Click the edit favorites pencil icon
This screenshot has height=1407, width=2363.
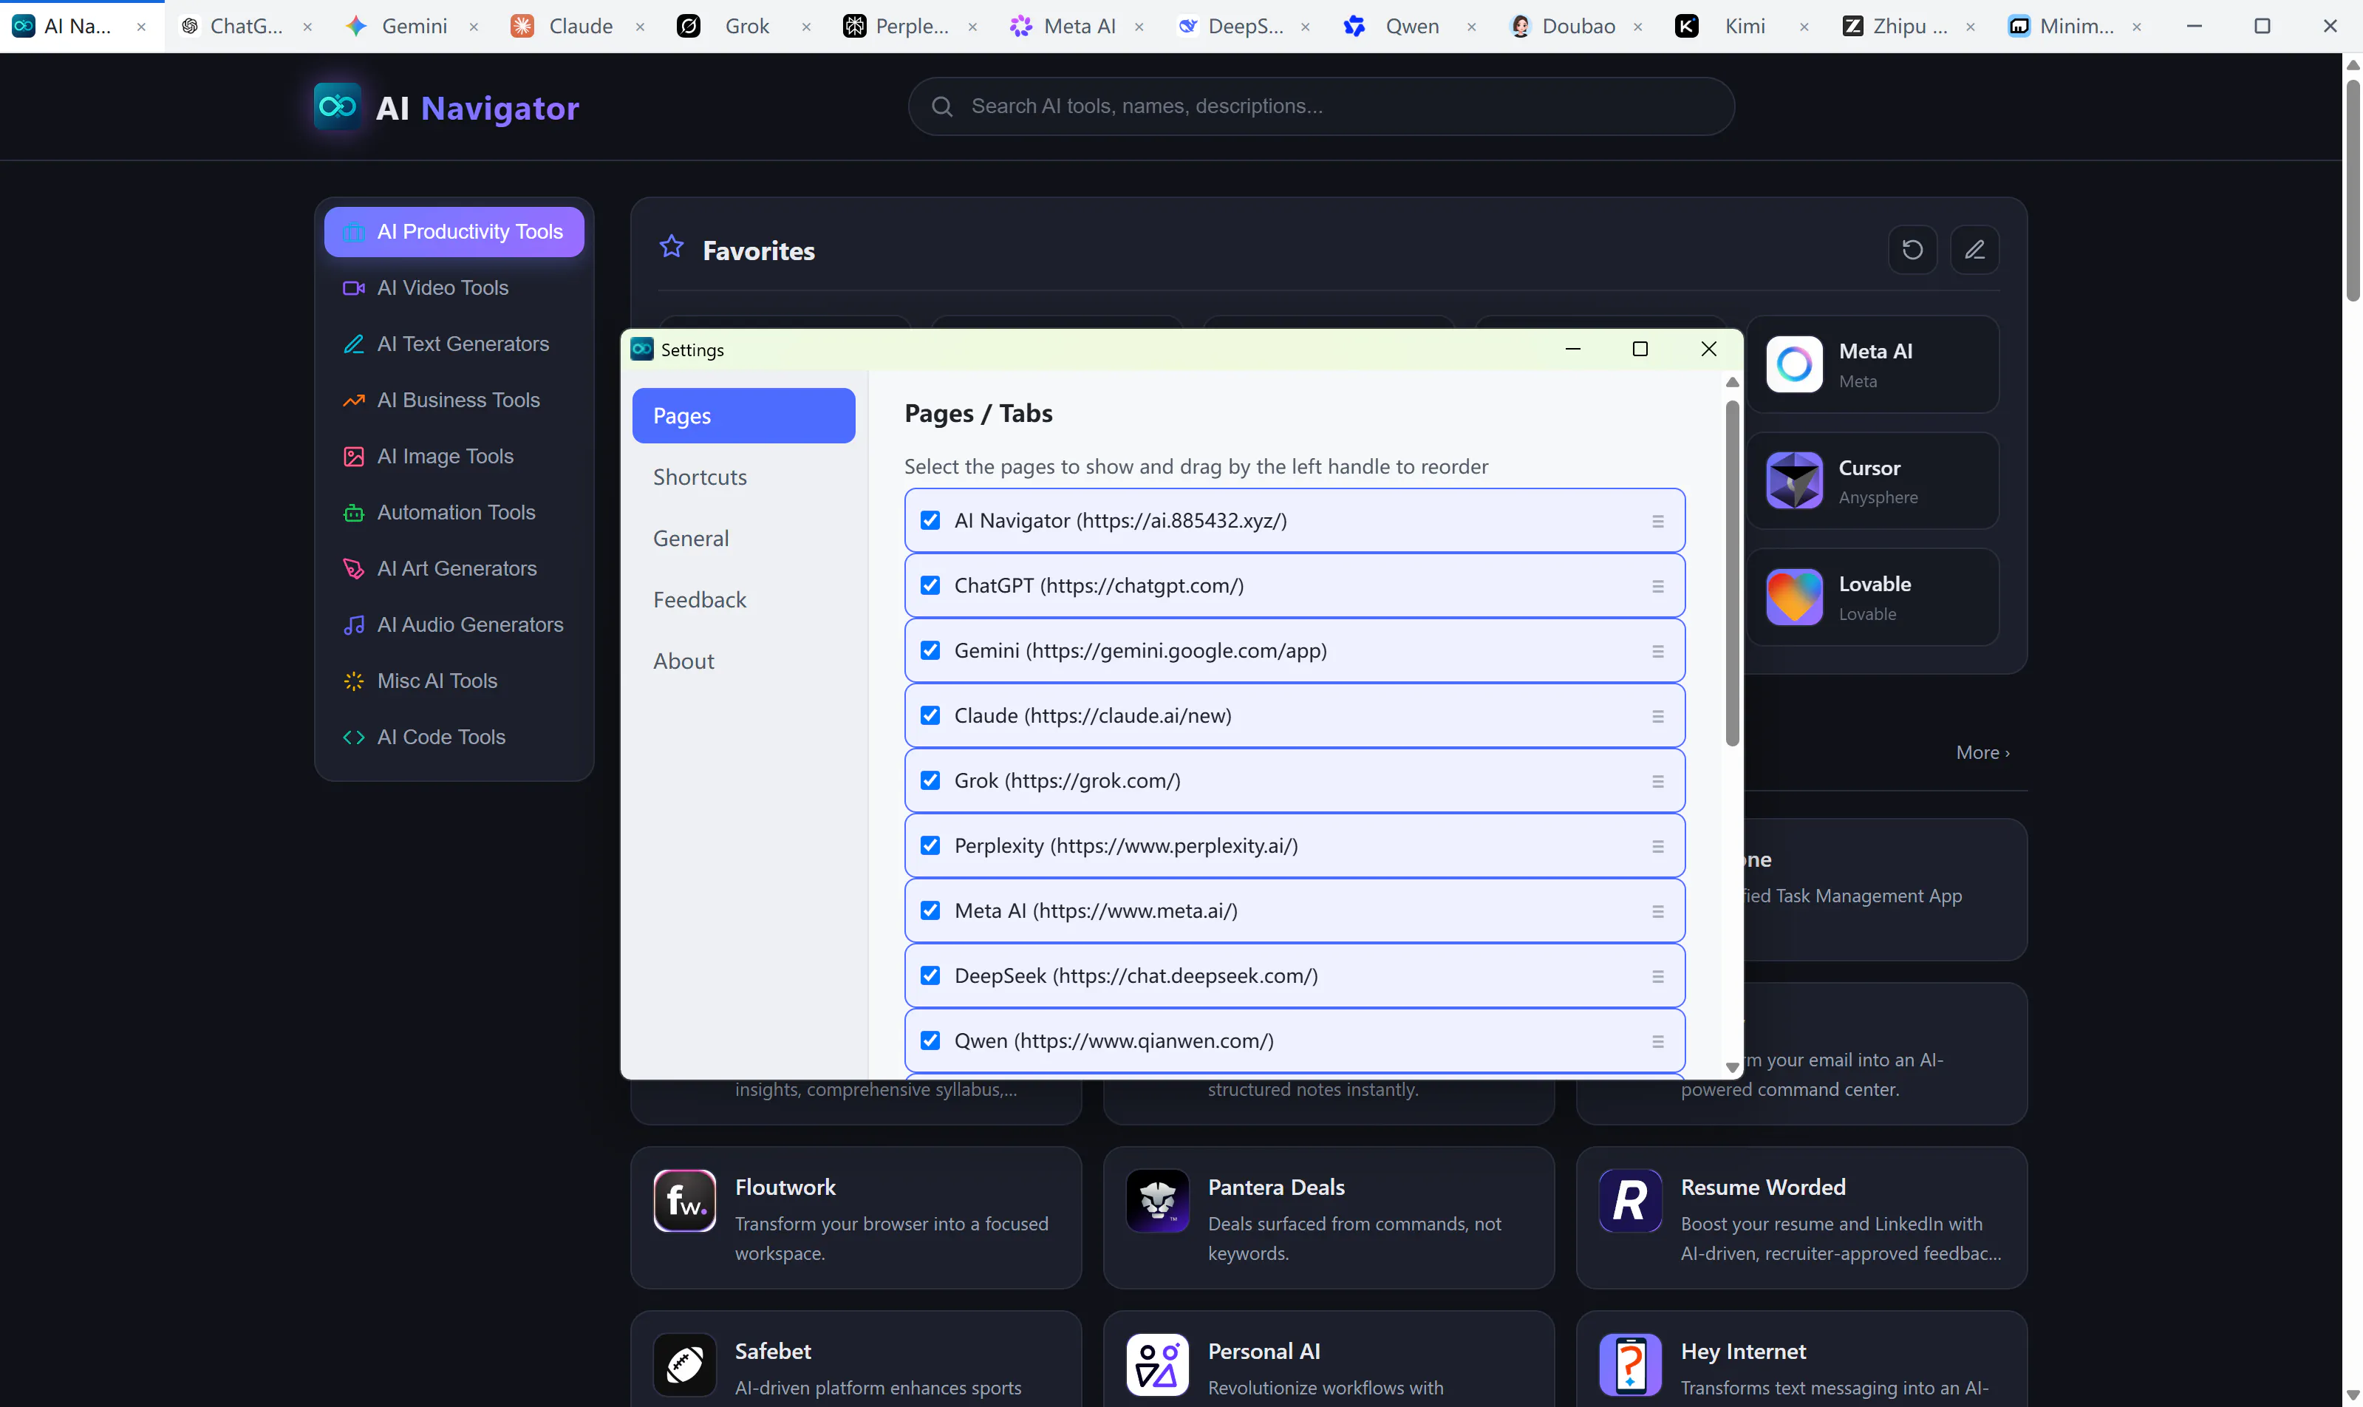[1975, 249]
